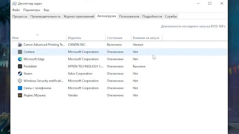Open the Журнал приложений tab

(79, 16)
